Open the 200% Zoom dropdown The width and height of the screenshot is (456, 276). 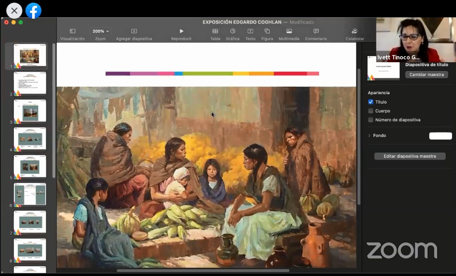click(101, 31)
